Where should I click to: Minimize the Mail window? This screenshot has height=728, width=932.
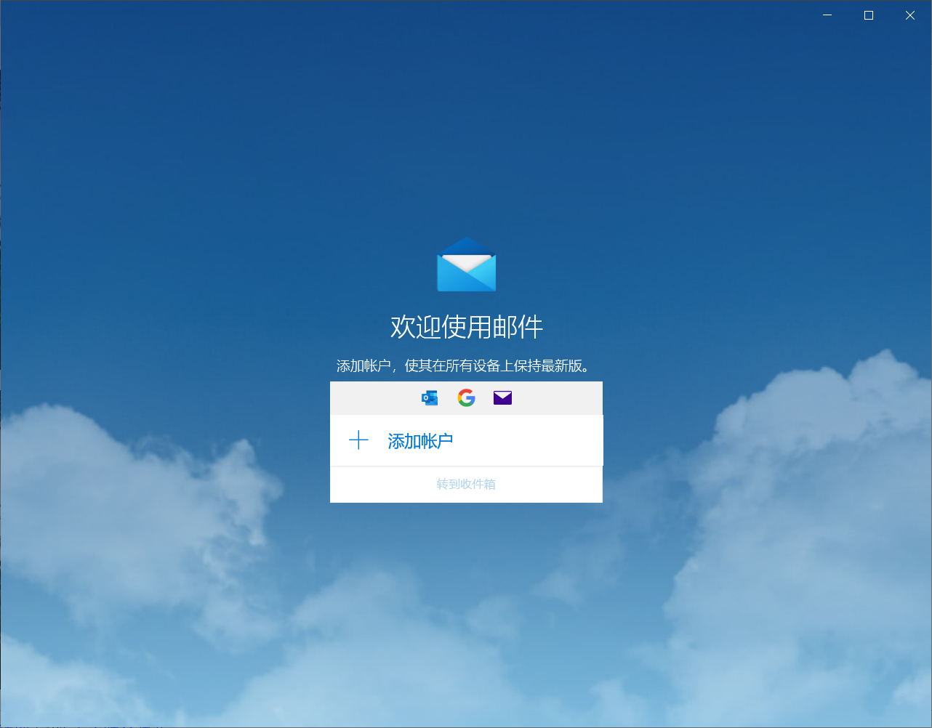click(827, 15)
